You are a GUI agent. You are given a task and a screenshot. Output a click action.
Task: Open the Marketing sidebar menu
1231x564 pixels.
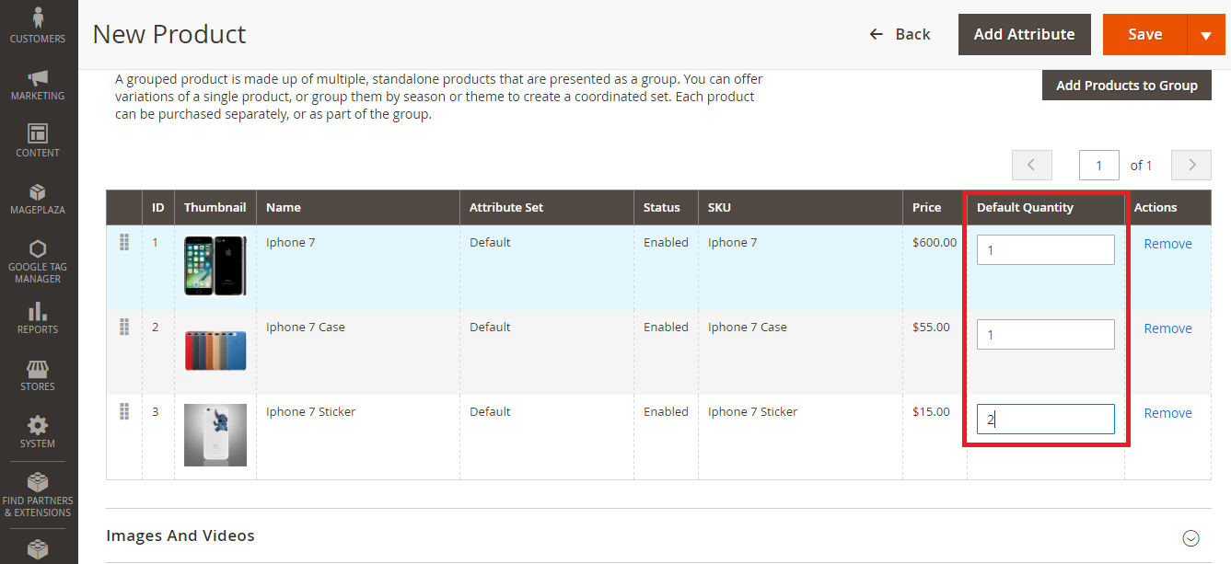[38, 85]
